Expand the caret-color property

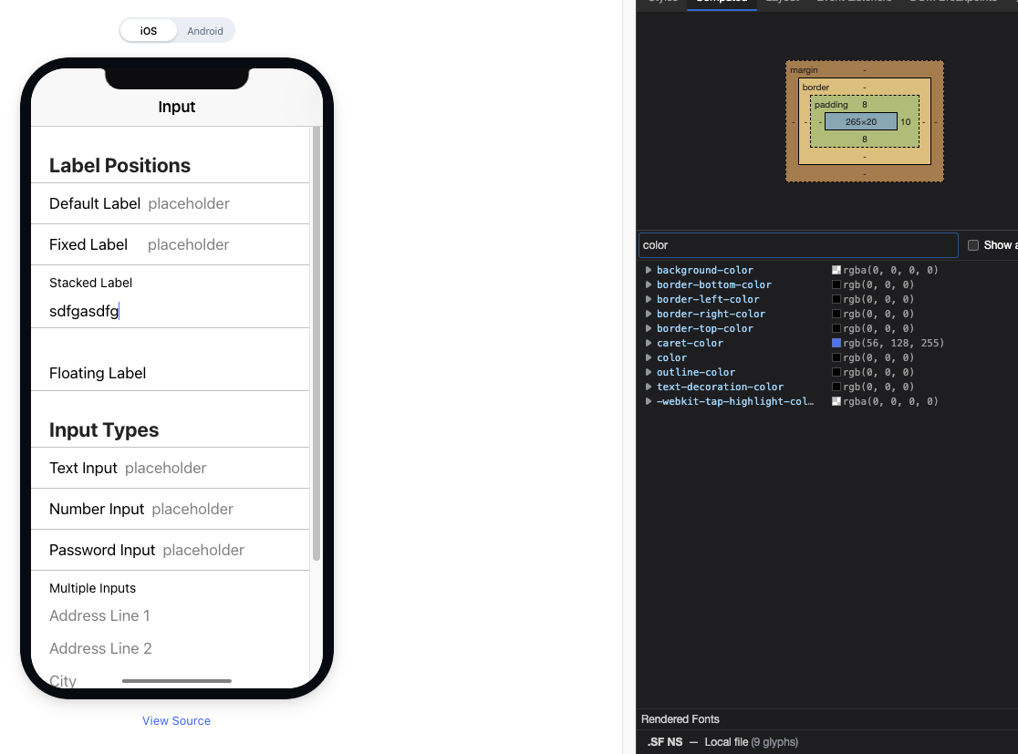pos(648,343)
